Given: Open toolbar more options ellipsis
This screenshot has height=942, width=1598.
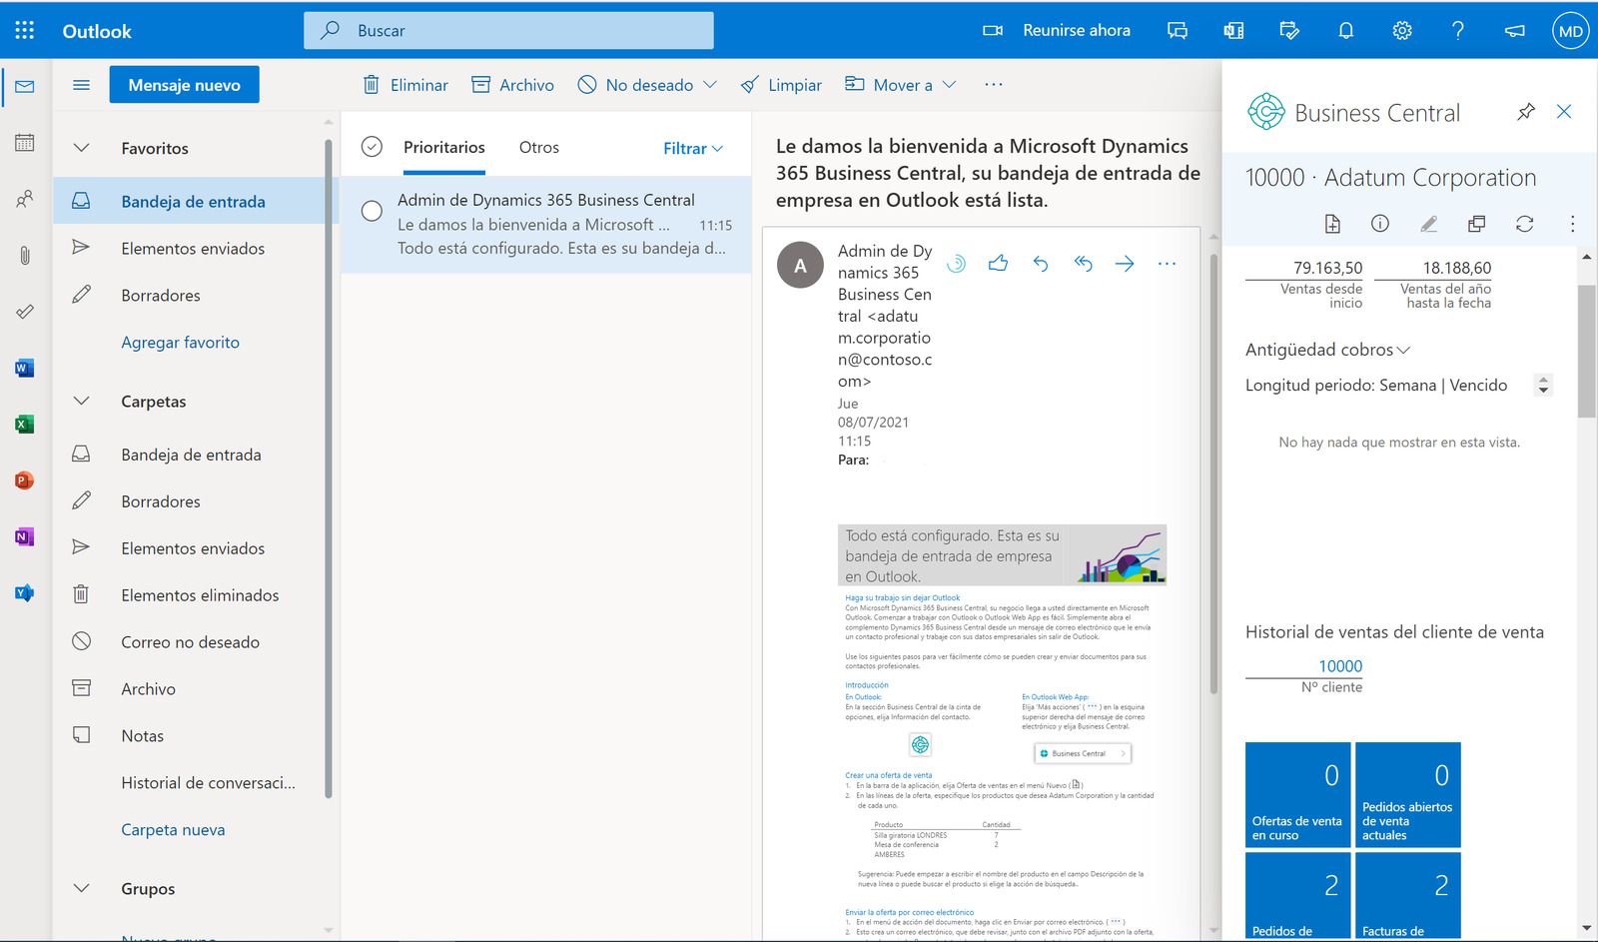Looking at the screenshot, I should [x=993, y=85].
